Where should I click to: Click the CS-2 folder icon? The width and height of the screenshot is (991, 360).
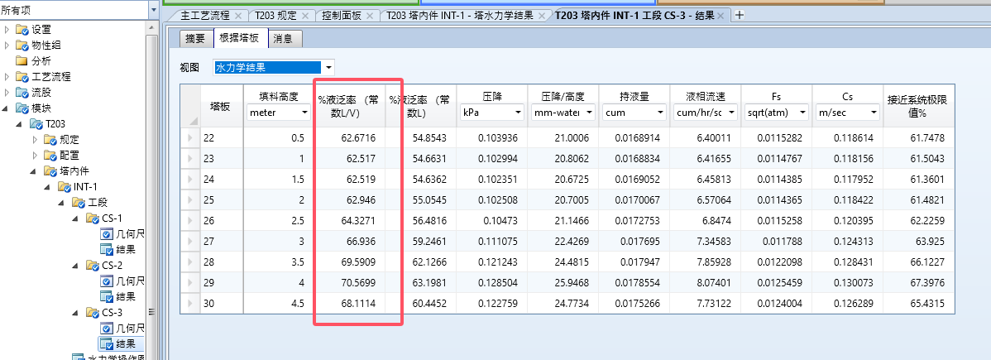click(93, 265)
